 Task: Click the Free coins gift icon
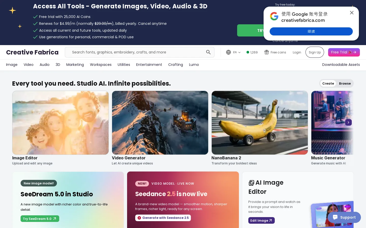(267, 52)
